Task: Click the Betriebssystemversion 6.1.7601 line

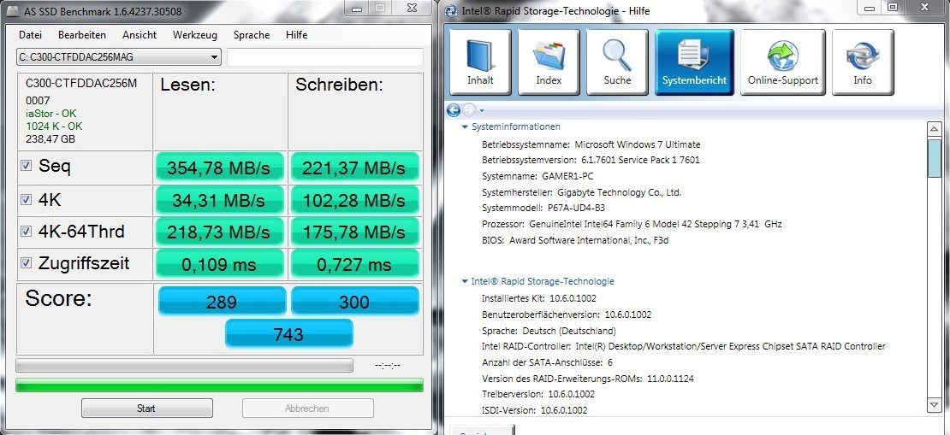Action: [591, 161]
